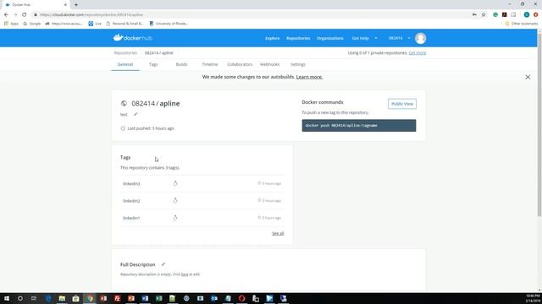Screen dimensions: 542x304
Task: Open the Opera browser from the taskbar
Action: click(x=241, y=298)
